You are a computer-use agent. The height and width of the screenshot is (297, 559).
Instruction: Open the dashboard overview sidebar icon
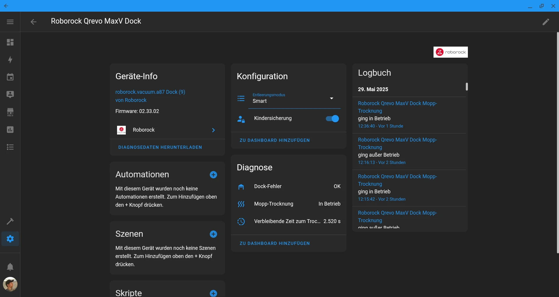10,42
